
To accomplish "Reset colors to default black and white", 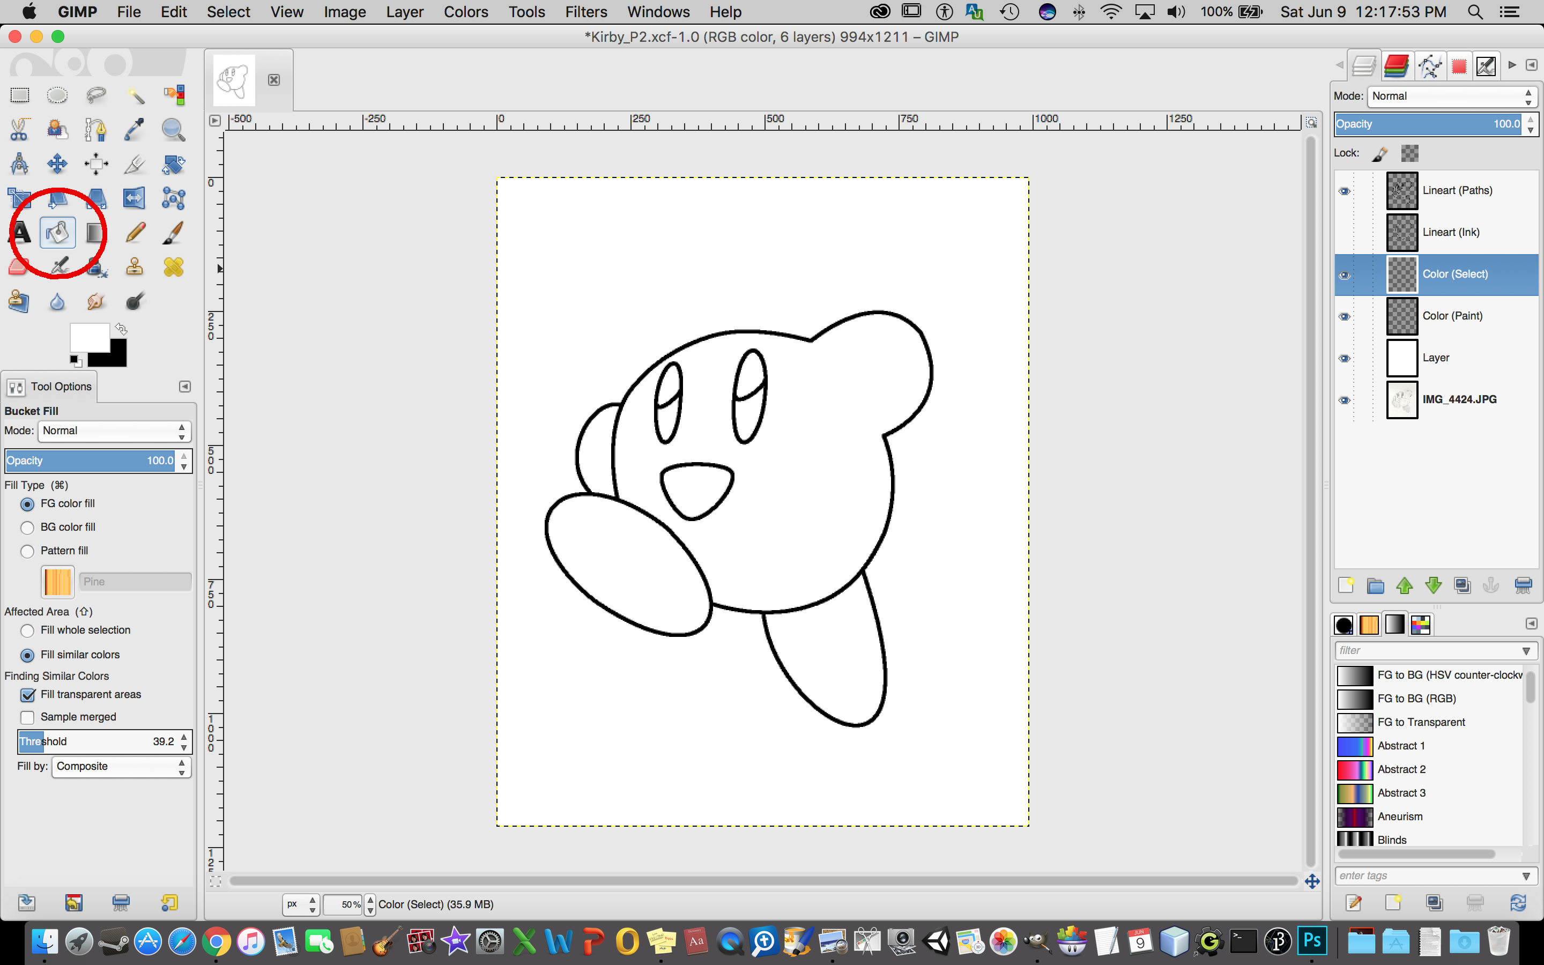I will pos(75,361).
